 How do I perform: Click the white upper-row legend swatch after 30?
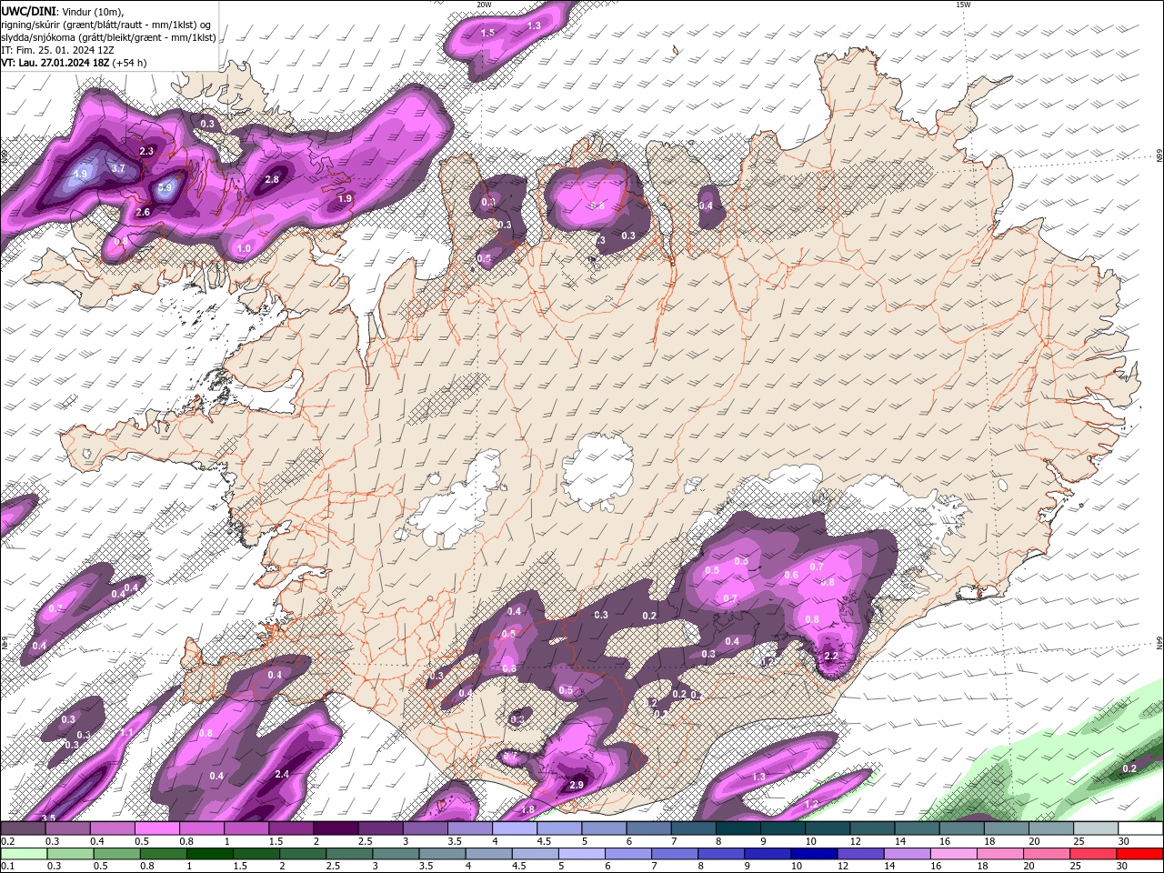(1140, 828)
